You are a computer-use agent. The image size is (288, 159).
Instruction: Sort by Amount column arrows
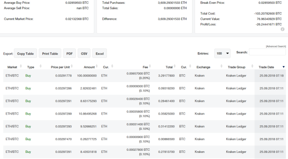(x=97, y=66)
